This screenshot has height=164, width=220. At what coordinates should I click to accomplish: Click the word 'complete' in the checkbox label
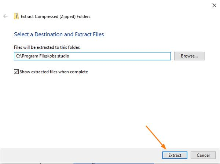point(79,72)
